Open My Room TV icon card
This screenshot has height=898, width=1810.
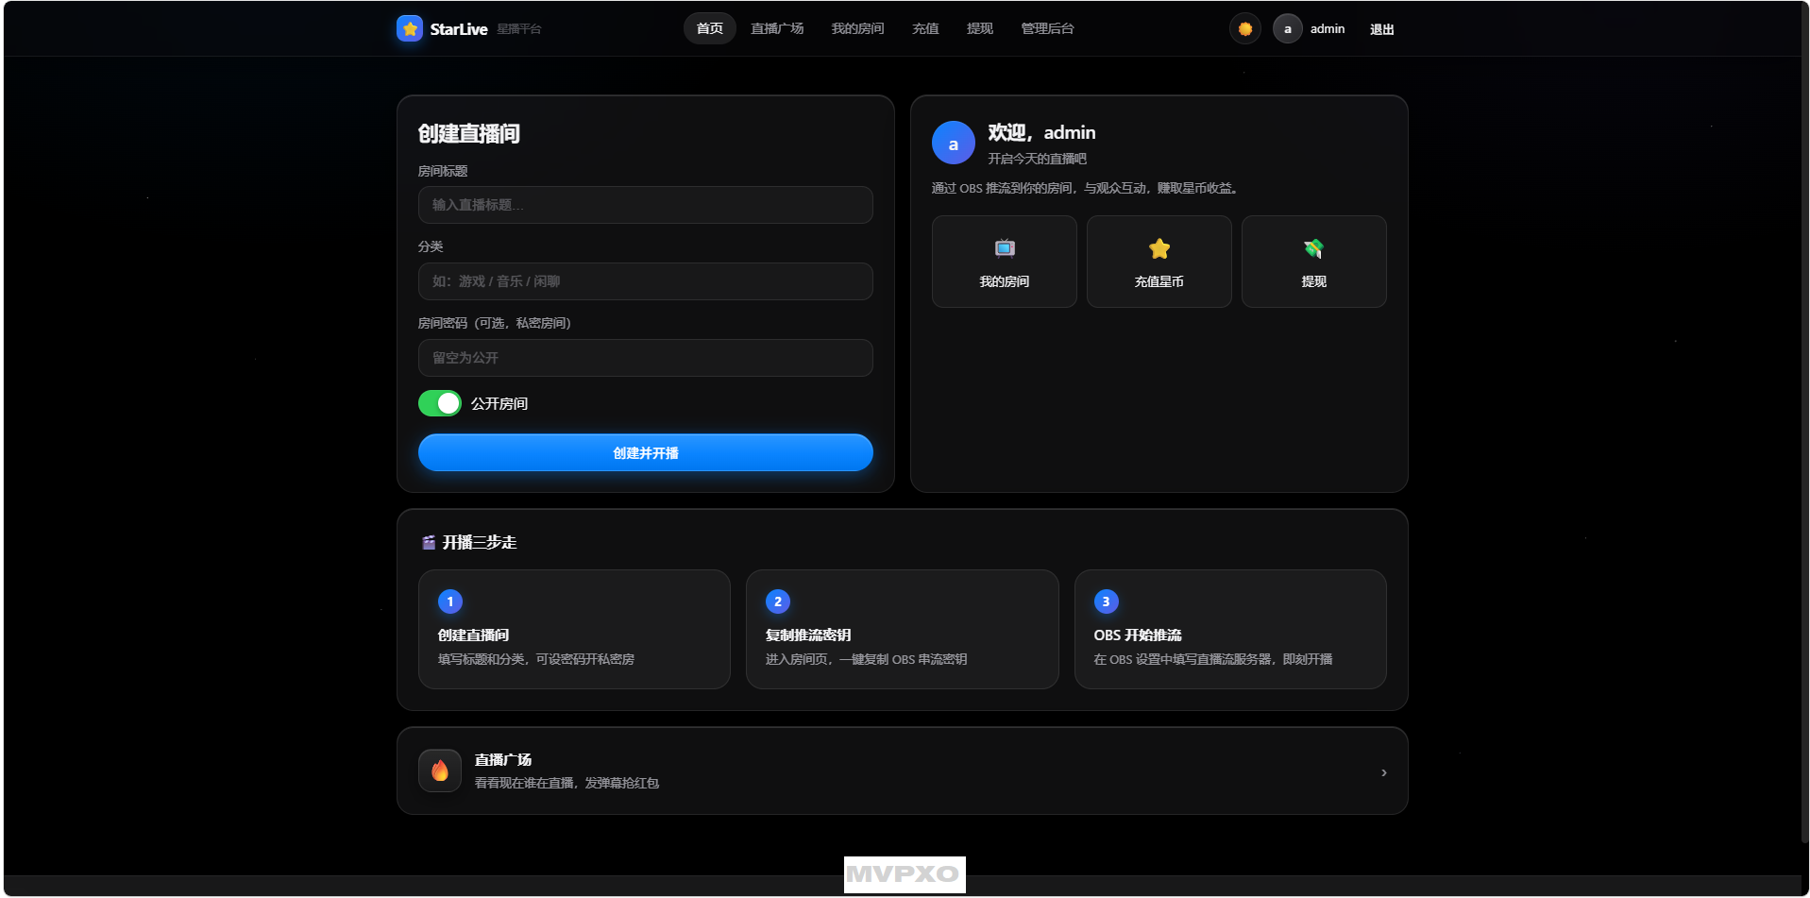pos(1005,262)
